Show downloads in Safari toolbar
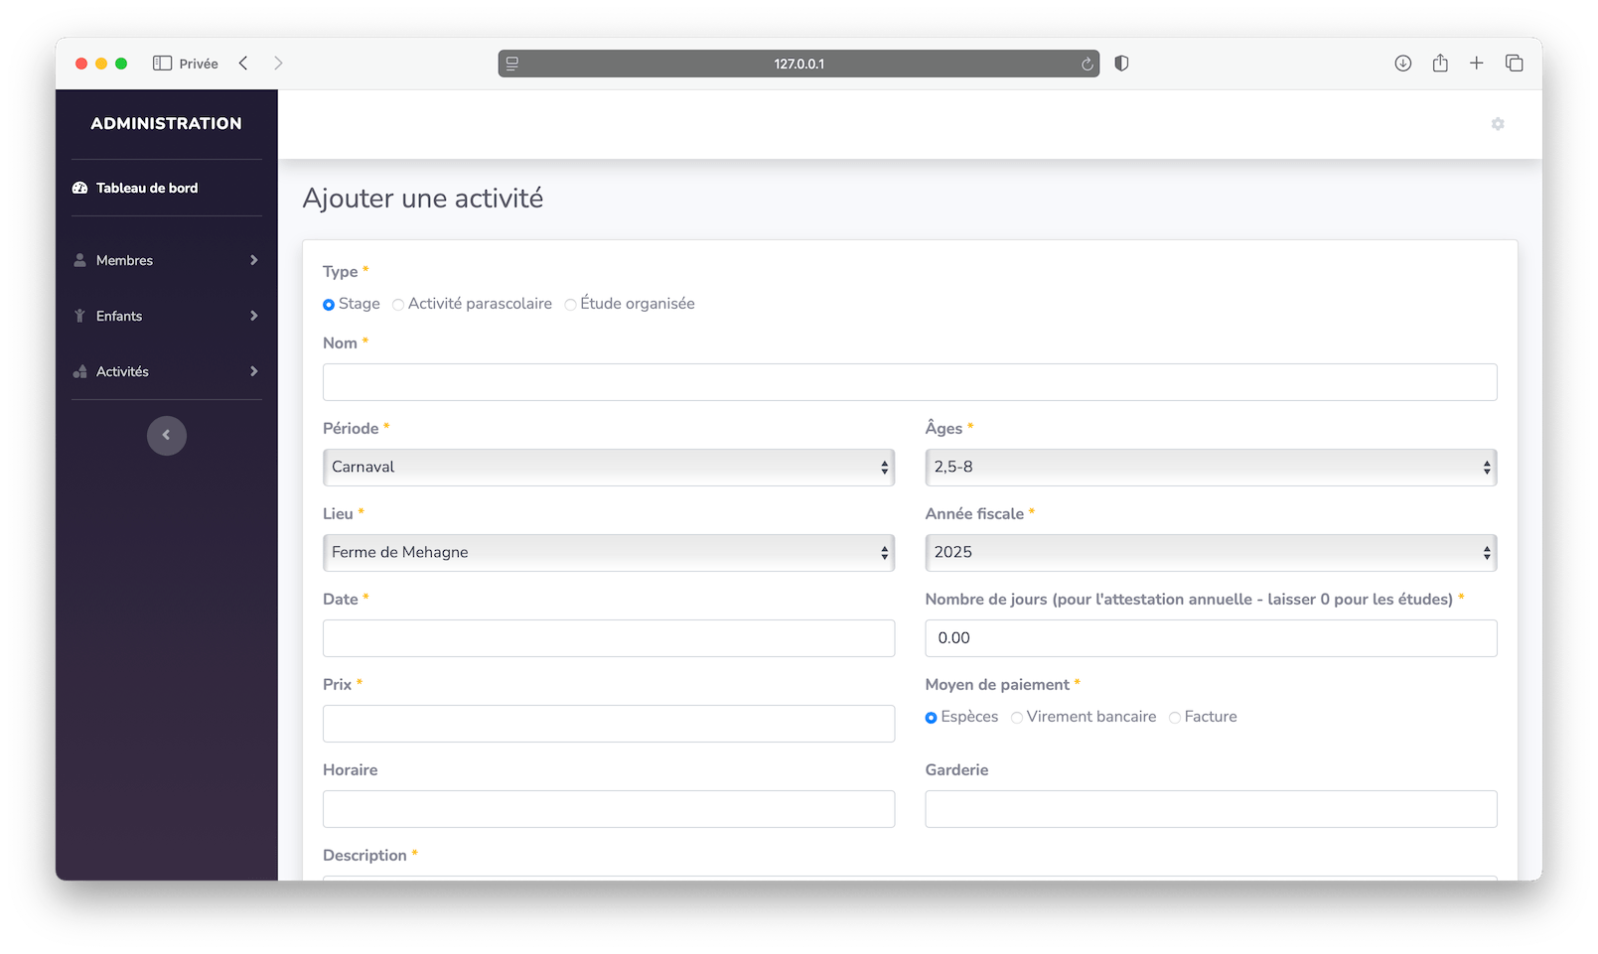This screenshot has width=1598, height=954. (1402, 64)
